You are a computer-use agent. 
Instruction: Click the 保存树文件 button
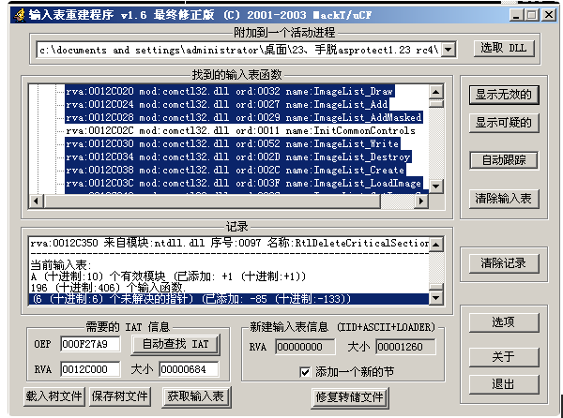120,396
